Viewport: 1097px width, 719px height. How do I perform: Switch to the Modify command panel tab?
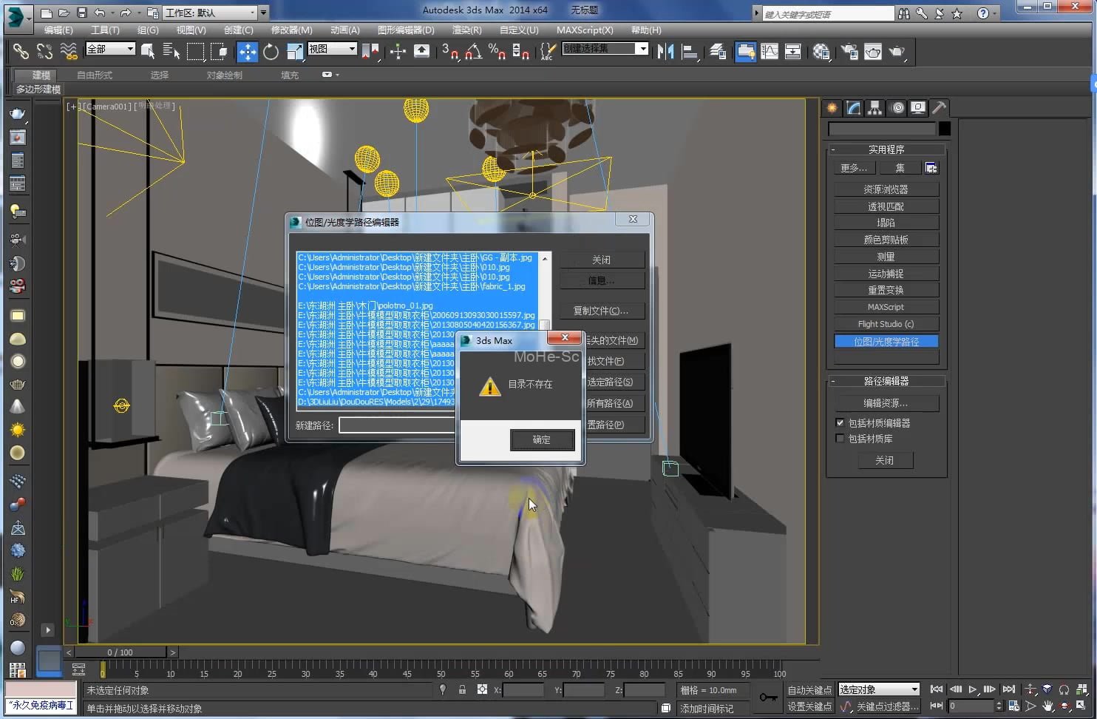[853, 108]
